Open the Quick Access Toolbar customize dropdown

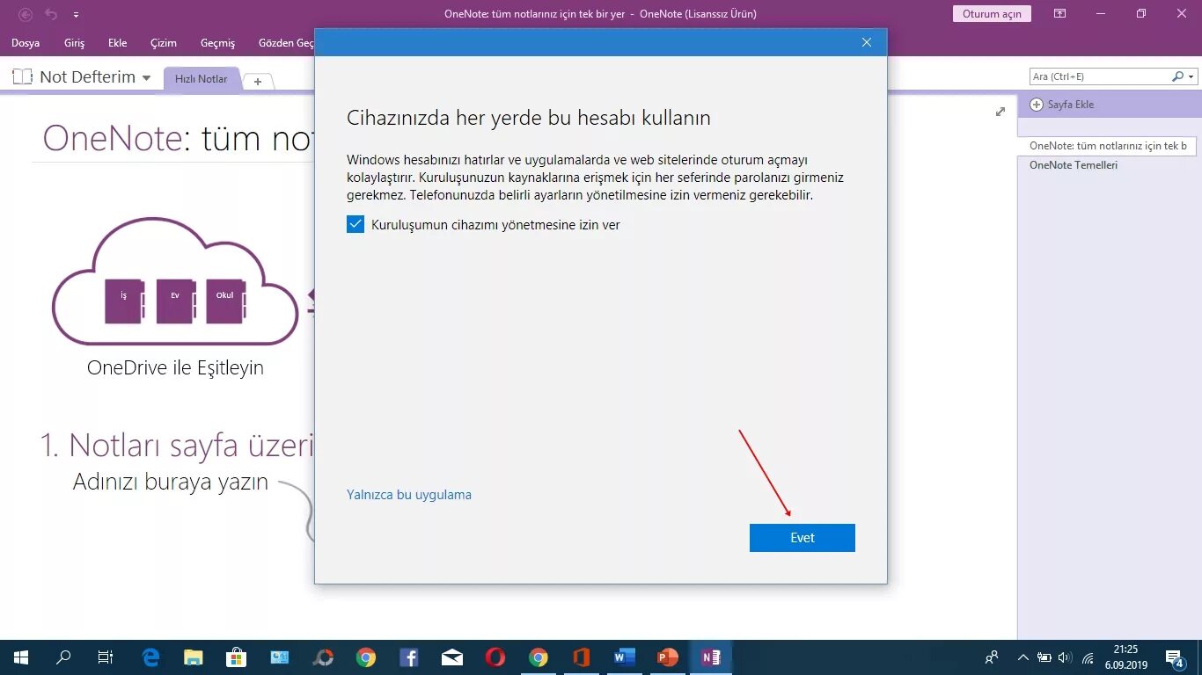pyautogui.click(x=77, y=15)
